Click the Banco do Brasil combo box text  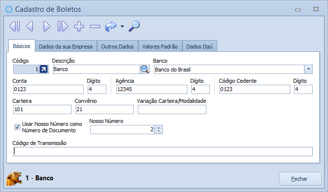173,70
